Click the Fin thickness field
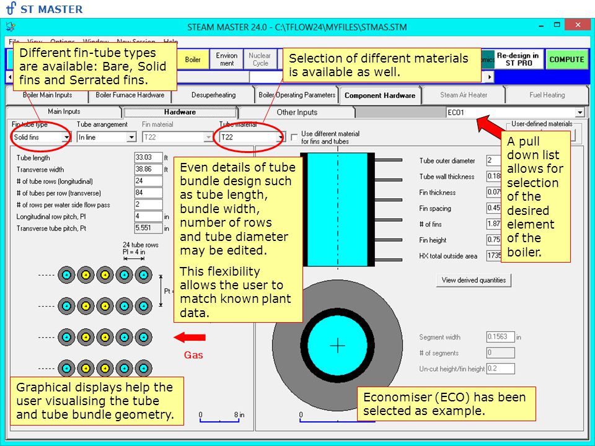The height and width of the screenshot is (446, 595). pyautogui.click(x=494, y=192)
